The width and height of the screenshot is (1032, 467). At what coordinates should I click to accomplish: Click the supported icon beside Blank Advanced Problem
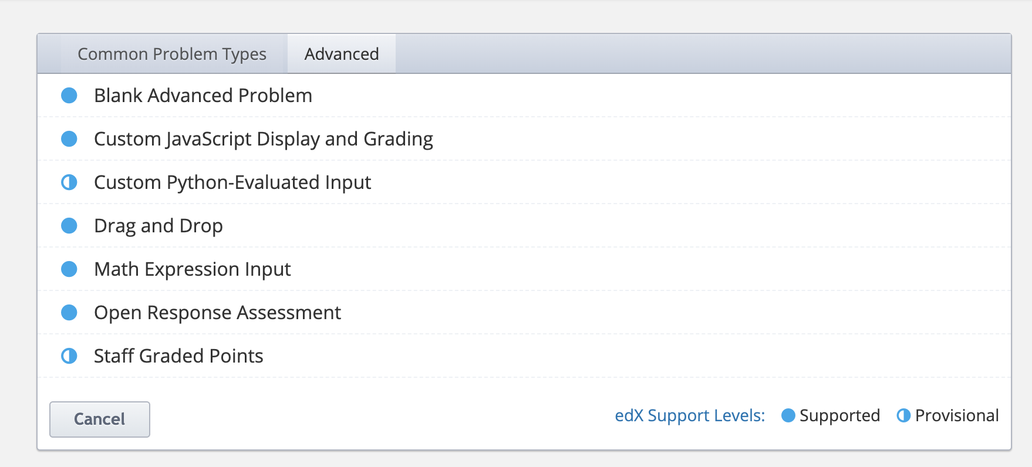[x=69, y=96]
